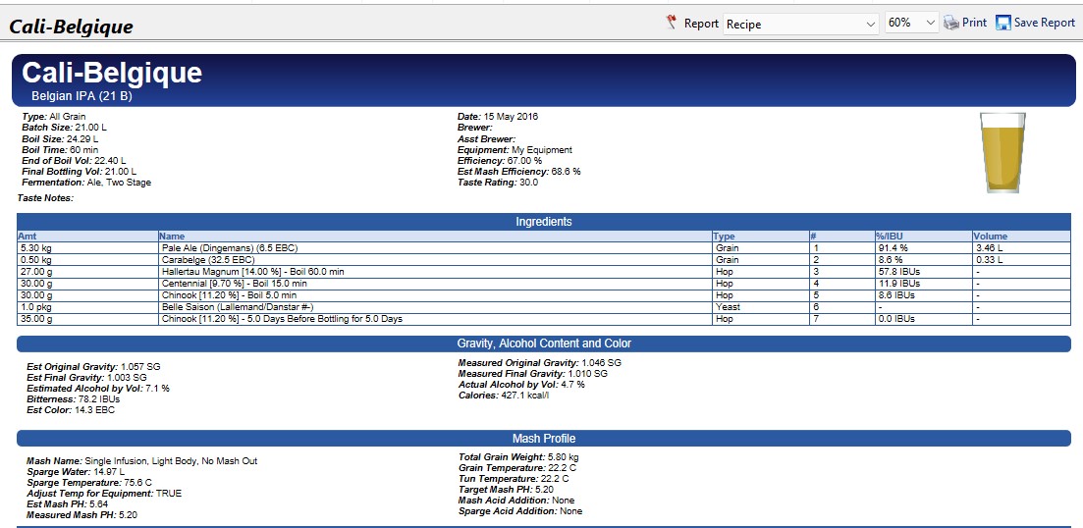This screenshot has height=528, width=1083.
Task: Click the Save Report floppy disk icon
Action: [x=1002, y=23]
